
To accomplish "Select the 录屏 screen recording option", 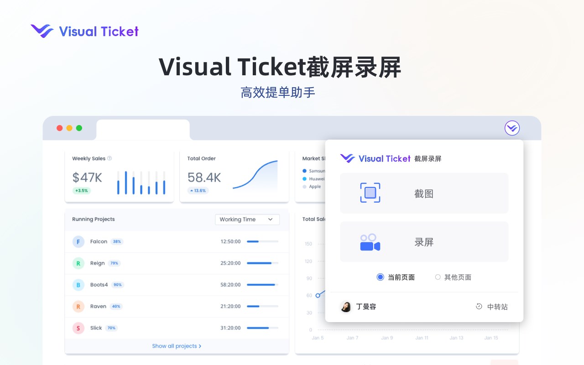I will coord(424,242).
